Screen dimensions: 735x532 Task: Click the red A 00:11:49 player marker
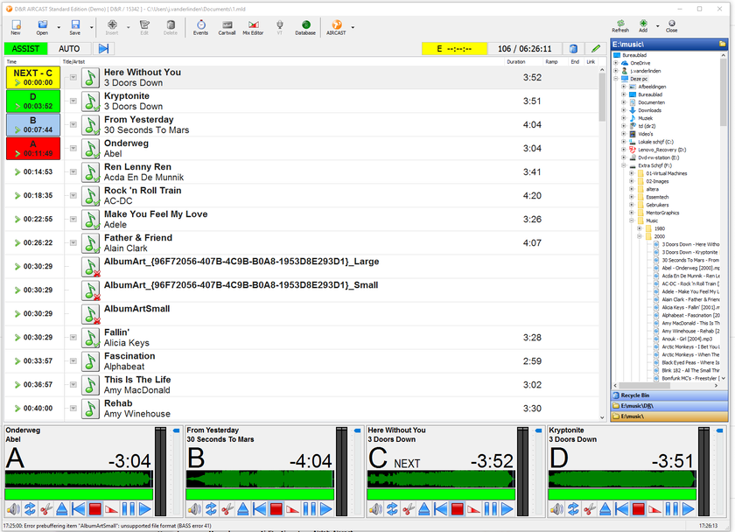click(x=33, y=148)
